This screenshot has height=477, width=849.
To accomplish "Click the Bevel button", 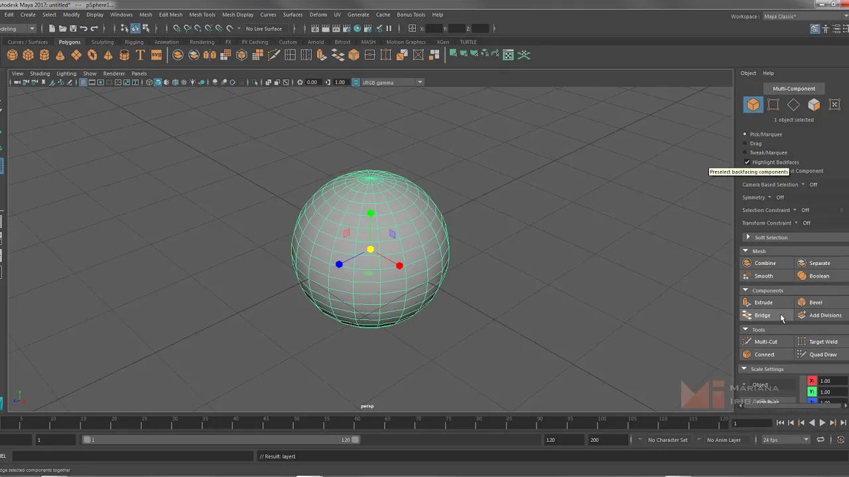I will (x=822, y=302).
